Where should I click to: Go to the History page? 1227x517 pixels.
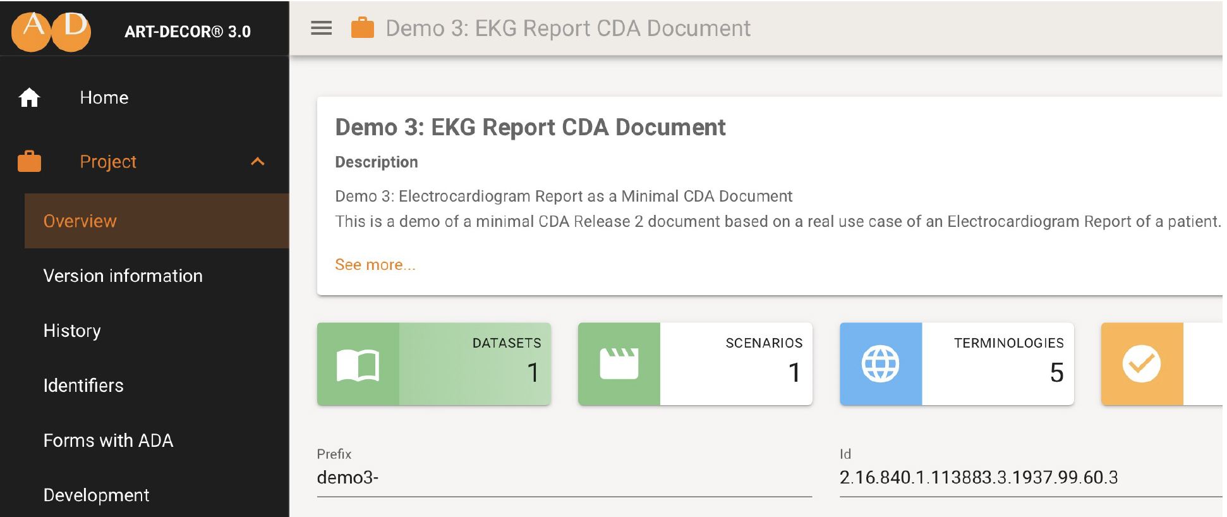tap(72, 331)
